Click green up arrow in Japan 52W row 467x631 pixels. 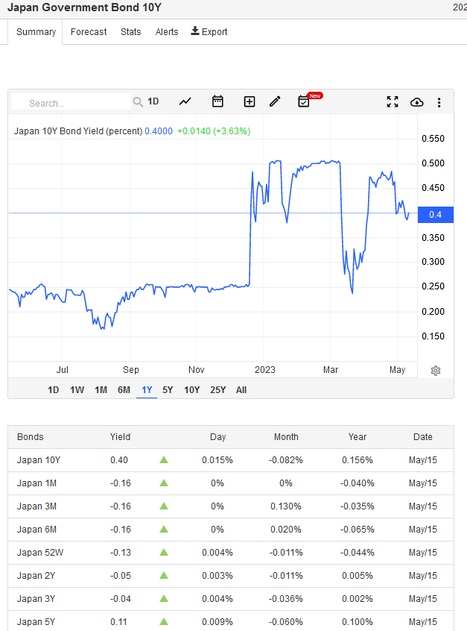click(x=164, y=553)
